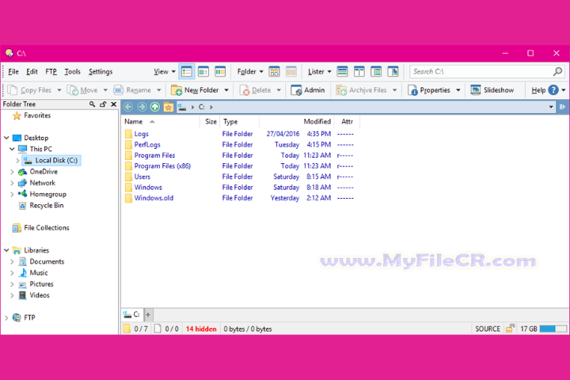Click the Admin button
Viewport: 570px width, 380px height.
click(x=307, y=90)
